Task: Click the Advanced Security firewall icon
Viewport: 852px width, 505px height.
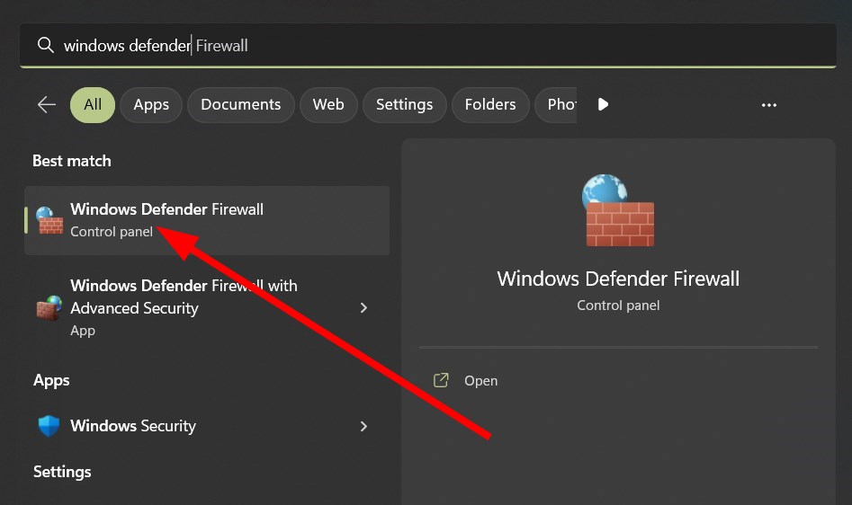Action: pos(49,307)
